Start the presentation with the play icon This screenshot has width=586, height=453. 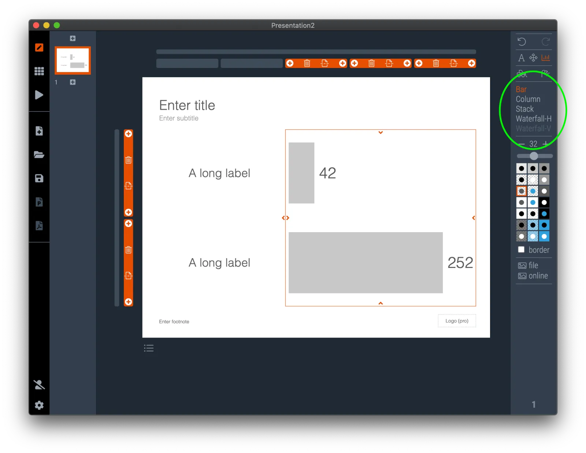coord(39,95)
